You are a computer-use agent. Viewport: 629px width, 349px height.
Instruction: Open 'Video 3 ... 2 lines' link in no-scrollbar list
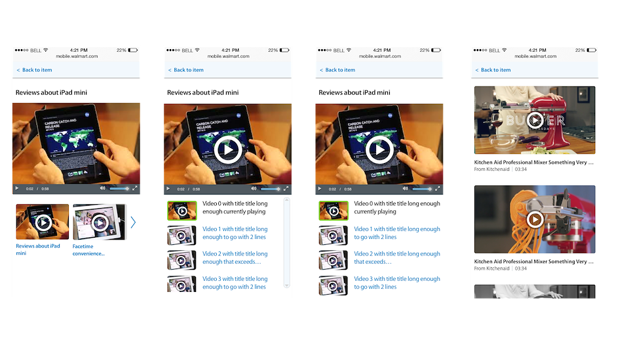pos(397,282)
